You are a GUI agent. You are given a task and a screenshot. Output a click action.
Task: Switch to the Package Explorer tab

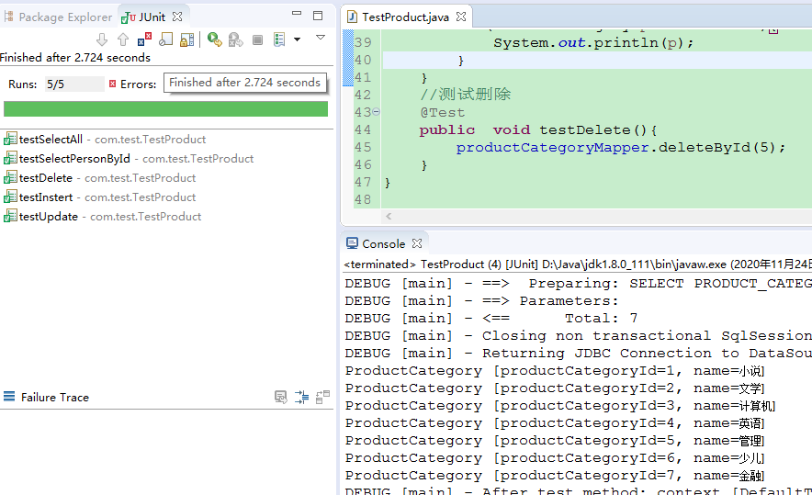pyautogui.click(x=58, y=17)
